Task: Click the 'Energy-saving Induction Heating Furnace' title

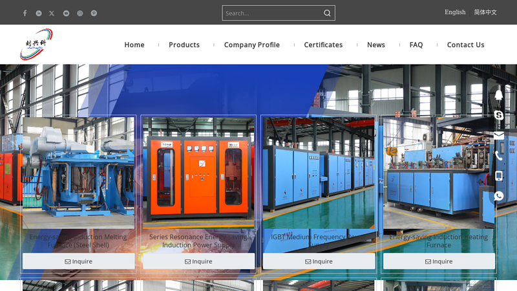Action: (439, 241)
